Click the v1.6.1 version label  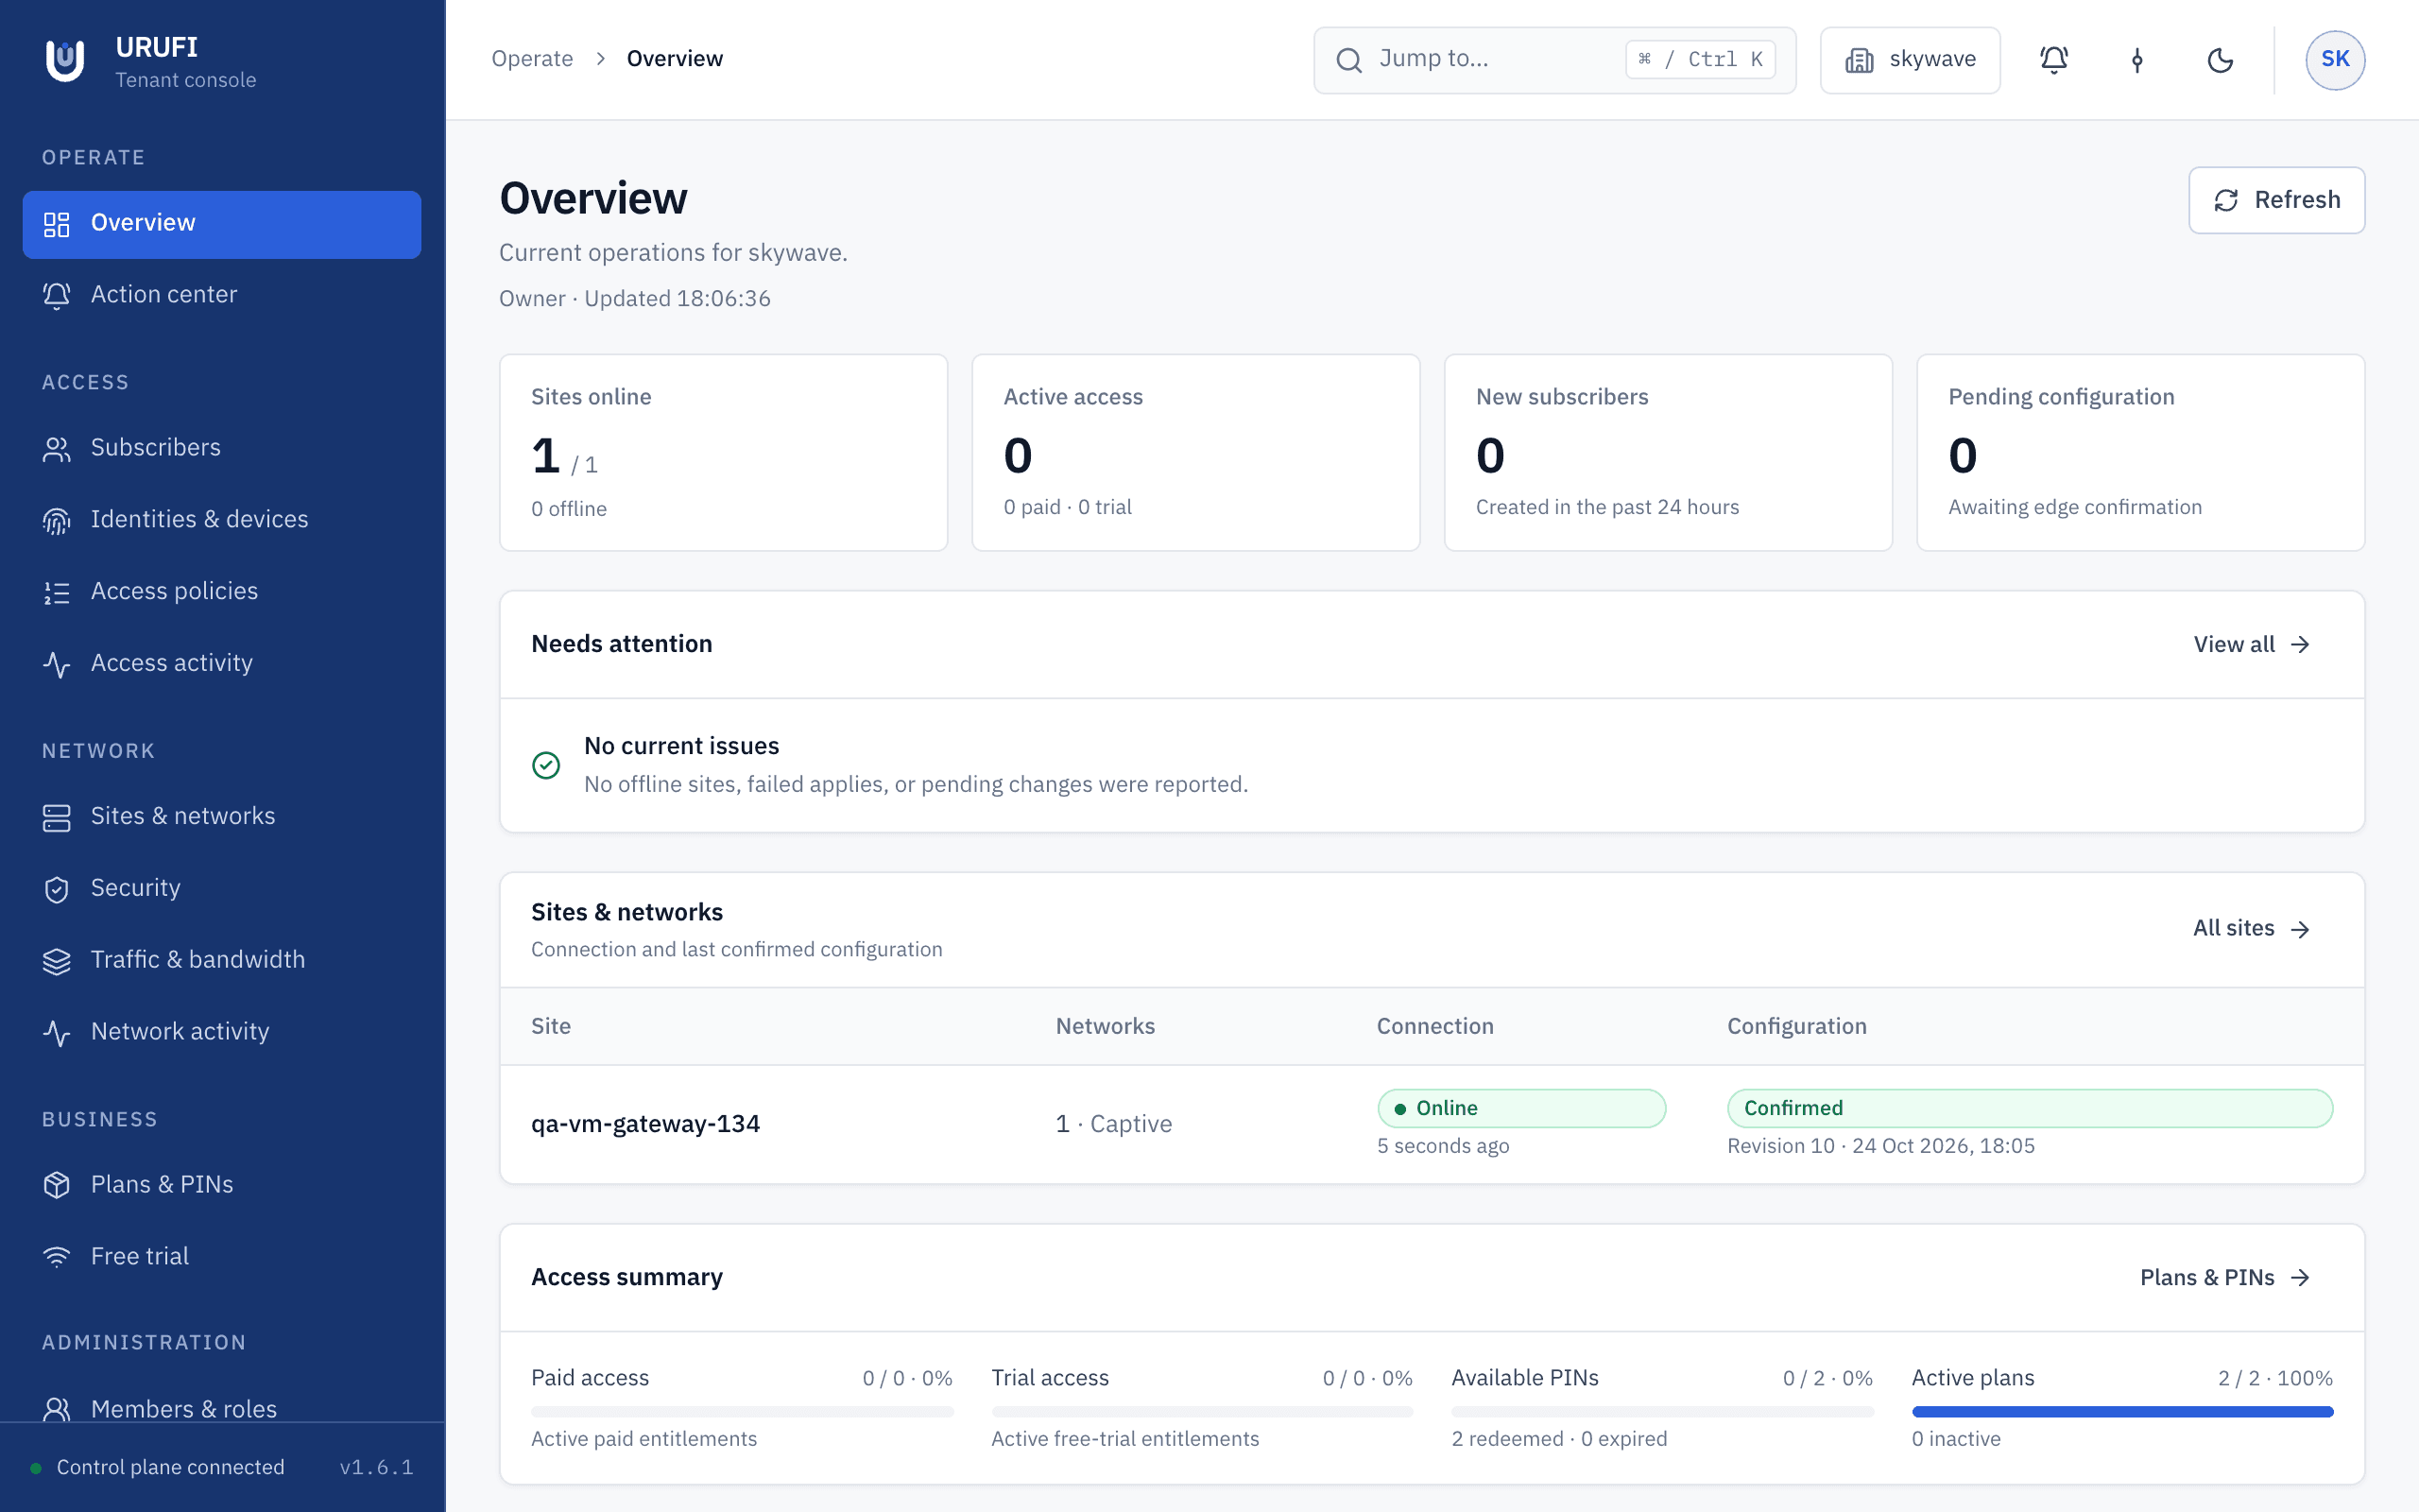(377, 1467)
